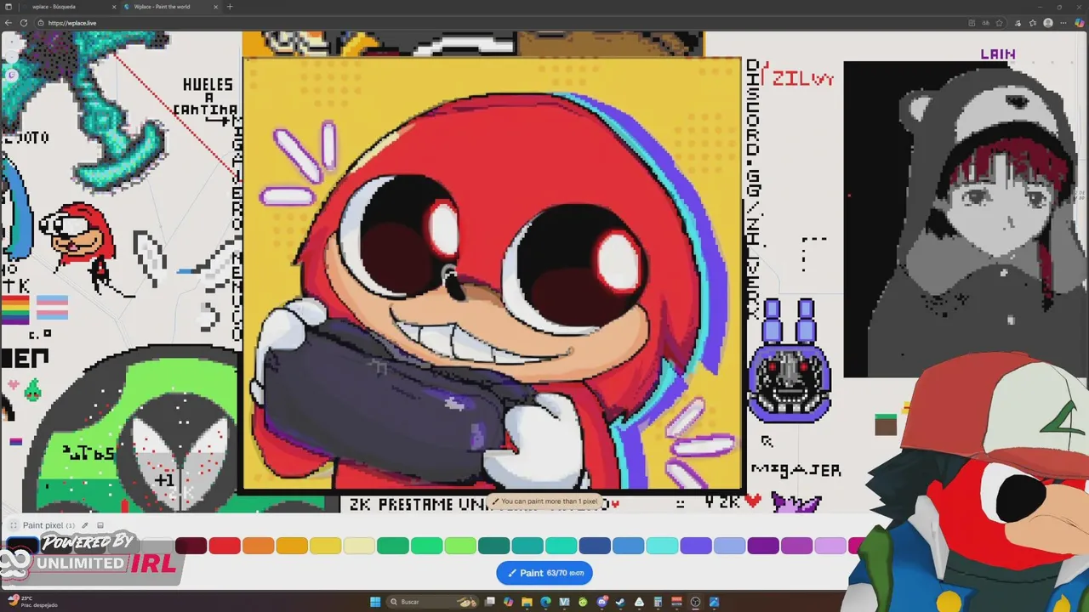Choose the light lavender-pink color swatch
This screenshot has width=1089, height=612.
point(830,546)
